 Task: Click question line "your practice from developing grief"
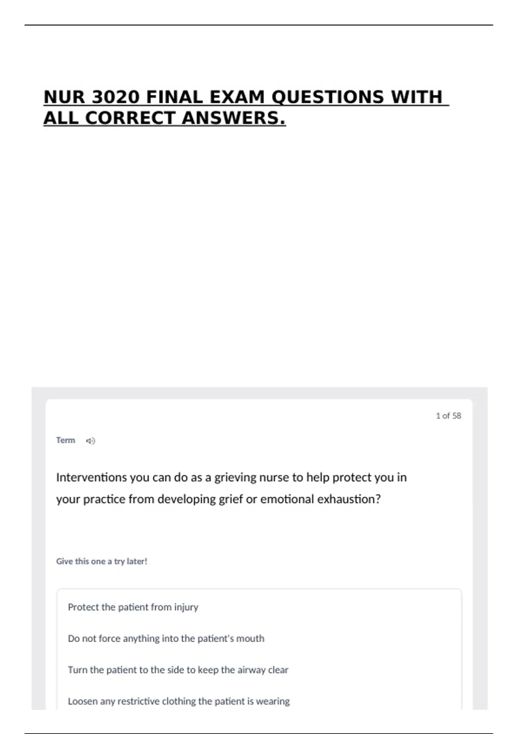(x=218, y=500)
